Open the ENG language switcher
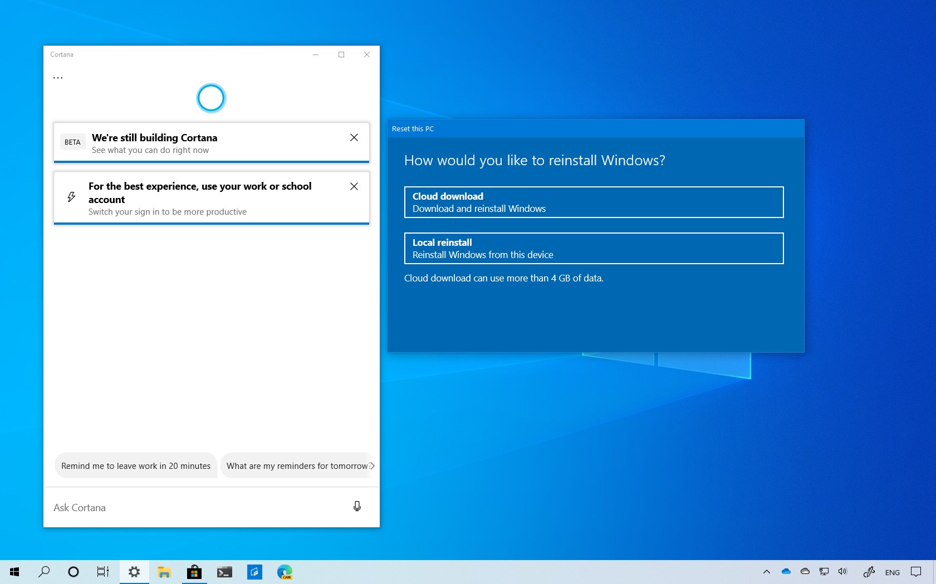The width and height of the screenshot is (936, 584). click(892, 572)
